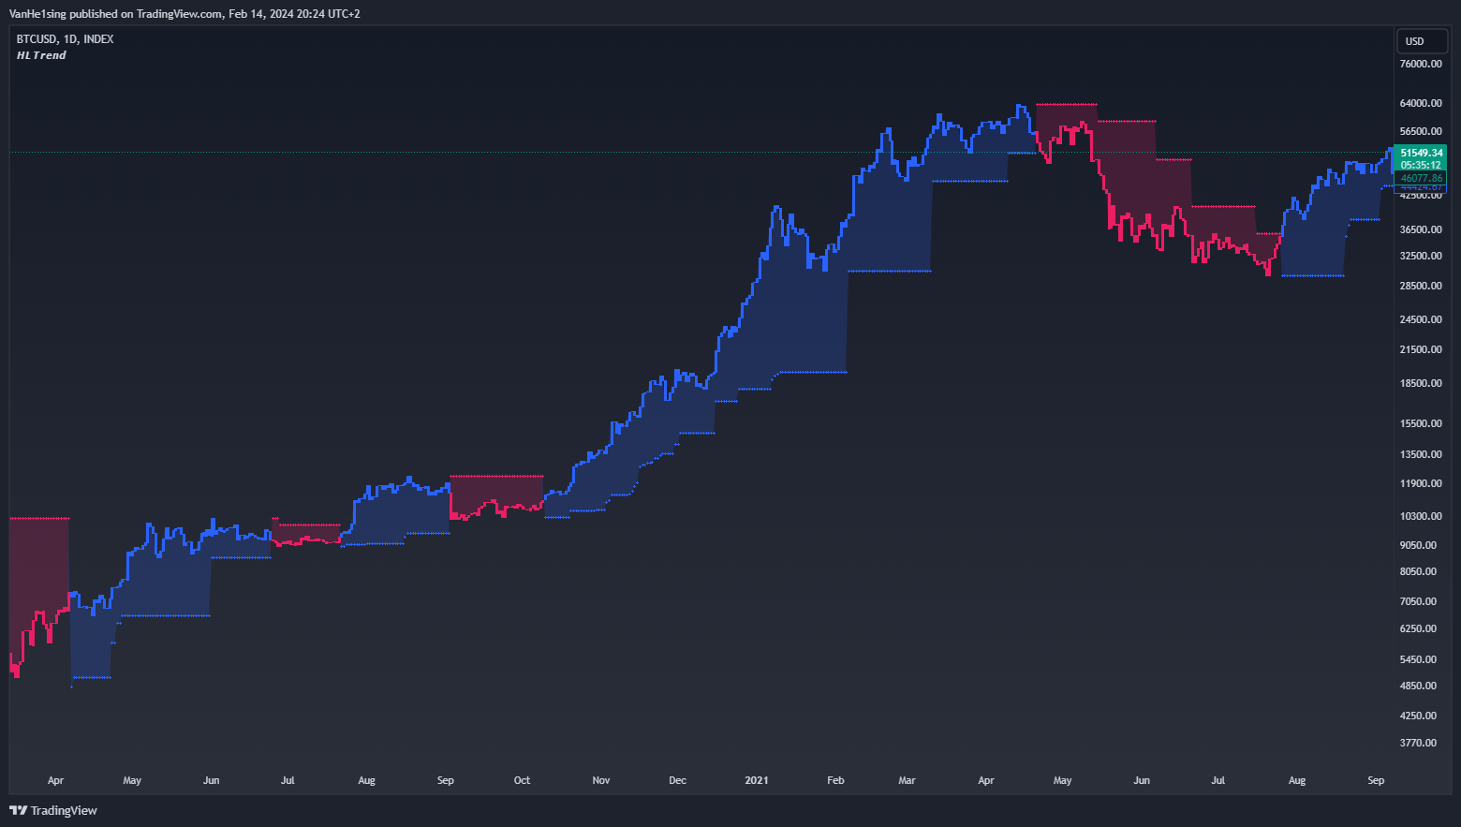This screenshot has width=1461, height=827.
Task: Click the 24500.00 price axis label
Action: pos(1421,319)
